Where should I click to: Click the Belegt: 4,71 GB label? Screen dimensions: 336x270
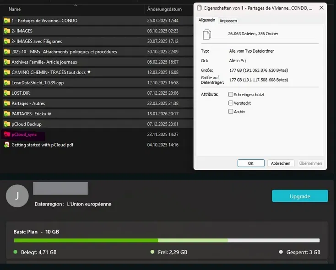39,252
